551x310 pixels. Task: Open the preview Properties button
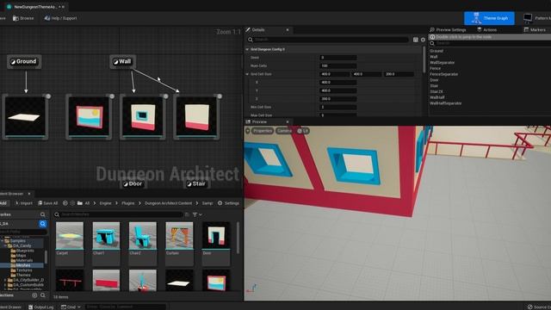(x=262, y=131)
